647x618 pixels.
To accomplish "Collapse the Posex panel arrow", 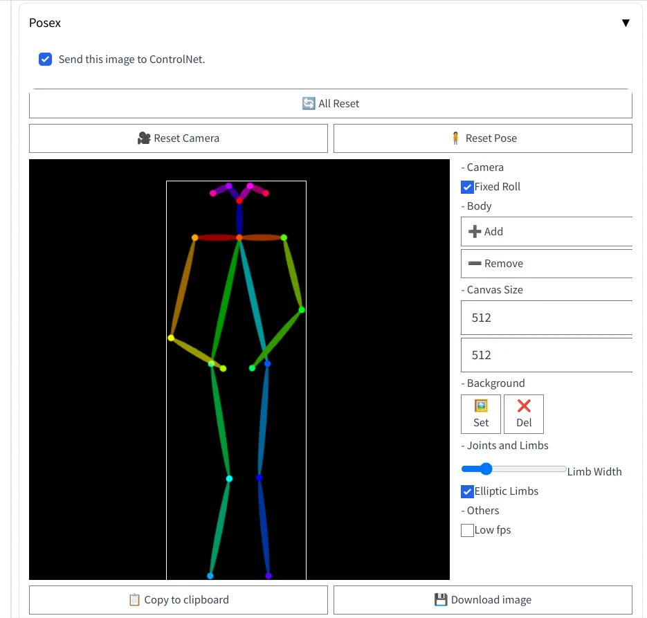I will pos(626,23).
